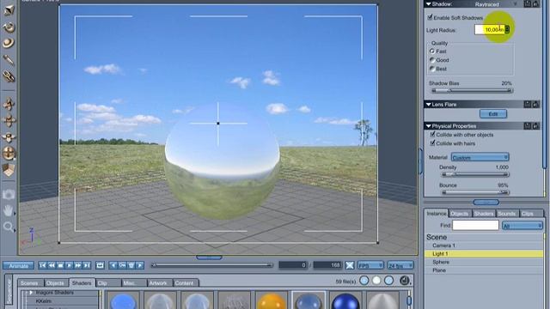This screenshot has width=550, height=309.
Task: Stop the animation playback
Action: pyautogui.click(x=60, y=265)
